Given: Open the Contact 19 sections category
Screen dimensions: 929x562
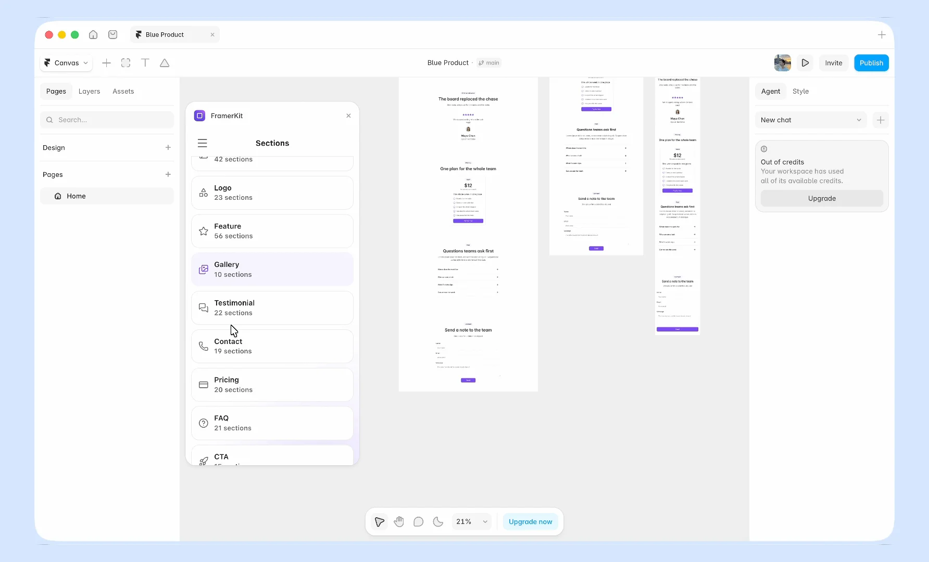Looking at the screenshot, I should coord(272,347).
